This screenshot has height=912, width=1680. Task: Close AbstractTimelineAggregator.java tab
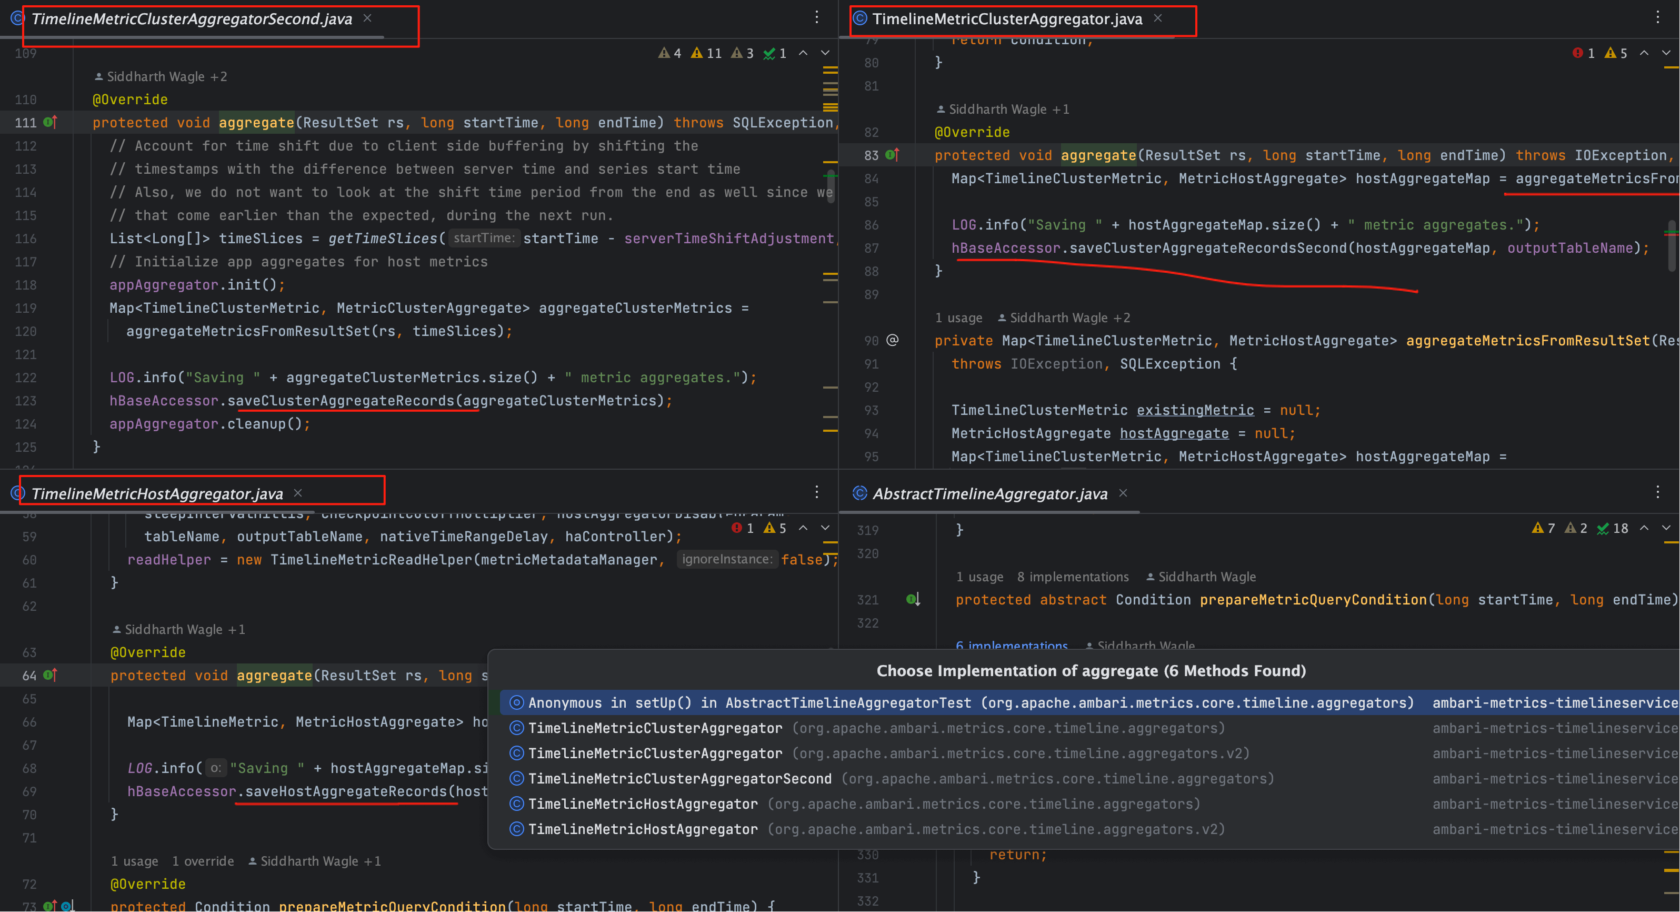coord(1123,493)
